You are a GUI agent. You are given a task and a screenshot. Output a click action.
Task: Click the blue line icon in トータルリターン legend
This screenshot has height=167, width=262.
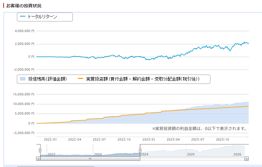tap(23, 17)
